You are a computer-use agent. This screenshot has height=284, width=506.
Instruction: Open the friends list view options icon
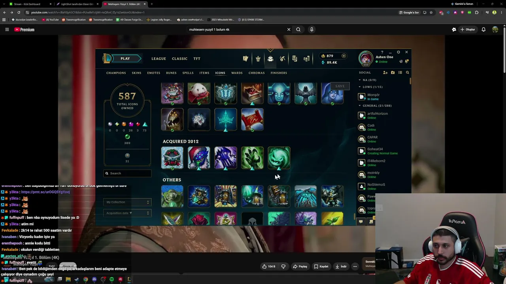pyautogui.click(x=400, y=73)
